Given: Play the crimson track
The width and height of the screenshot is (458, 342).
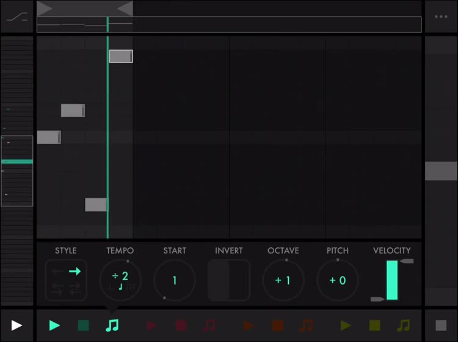Looking at the screenshot, I should tap(151, 326).
